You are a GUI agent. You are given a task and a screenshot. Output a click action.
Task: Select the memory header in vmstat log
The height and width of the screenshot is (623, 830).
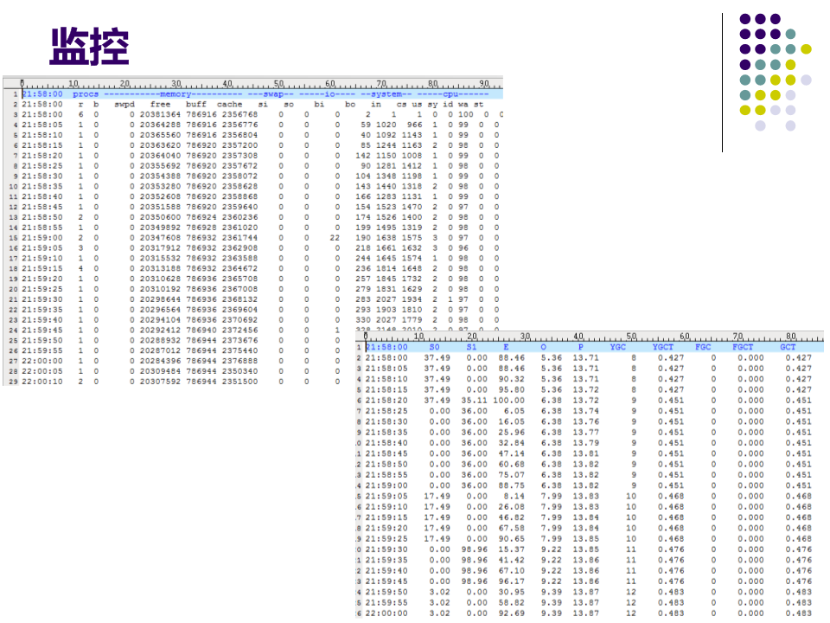pos(176,94)
